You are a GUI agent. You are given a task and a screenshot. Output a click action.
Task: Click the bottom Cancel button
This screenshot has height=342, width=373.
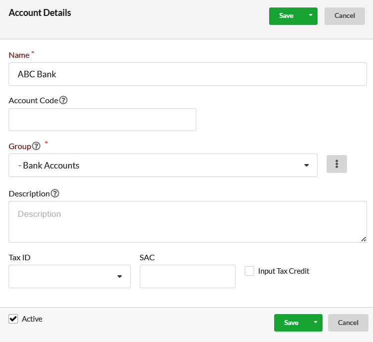[x=348, y=323]
